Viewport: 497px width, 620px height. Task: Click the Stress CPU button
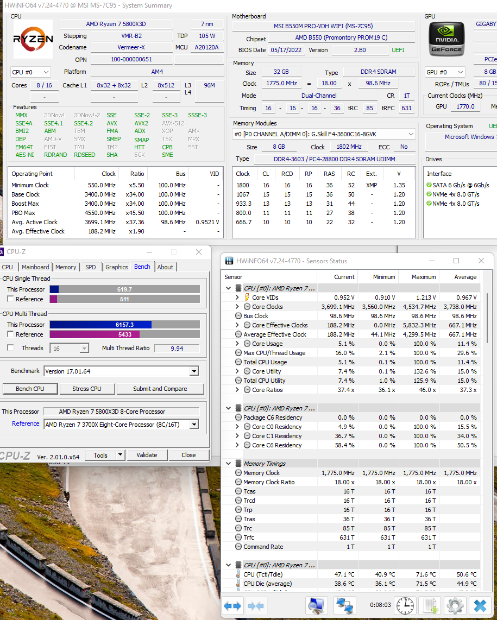pyautogui.click(x=87, y=389)
